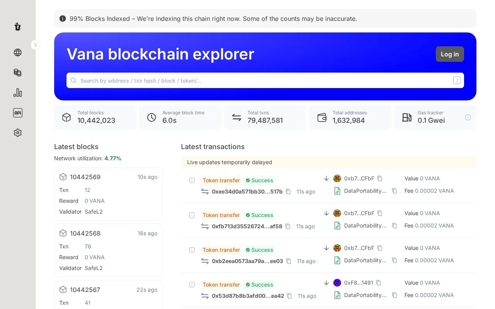This screenshot has height=309, width=495.
Task: Click the Vana logo in the sidebar
Action: coord(17,27)
